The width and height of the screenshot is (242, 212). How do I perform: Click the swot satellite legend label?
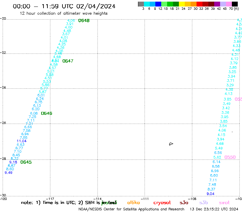click(x=224, y=203)
